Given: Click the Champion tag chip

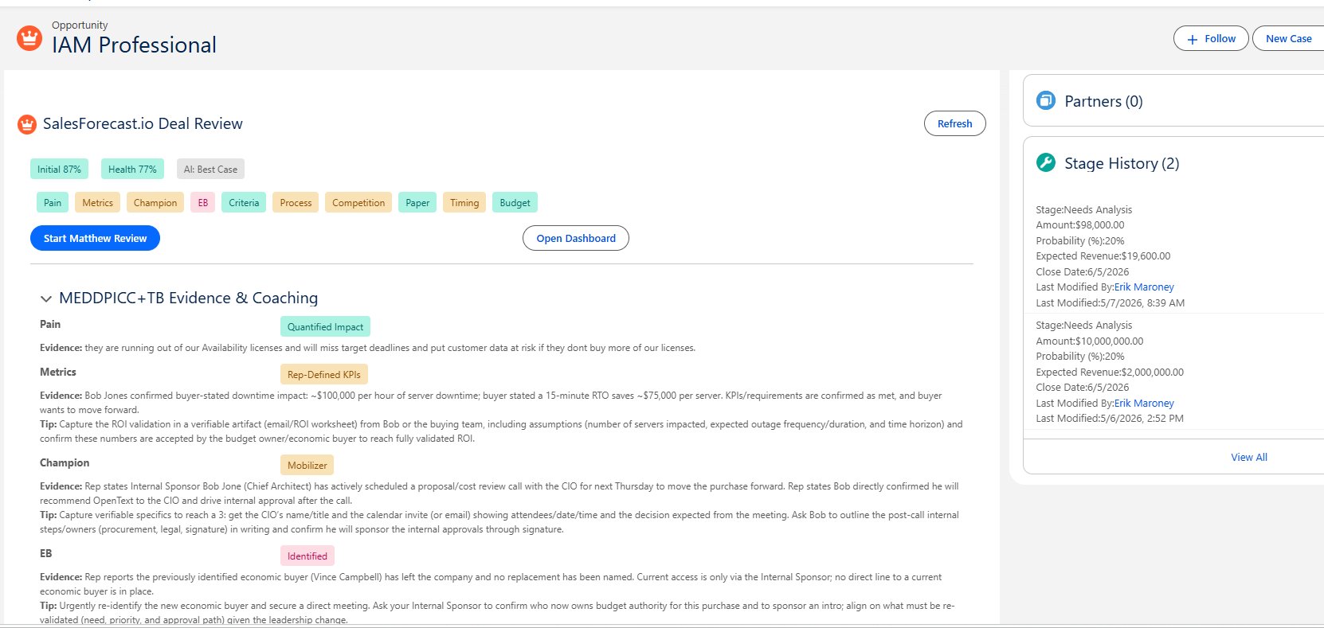Looking at the screenshot, I should [x=155, y=203].
